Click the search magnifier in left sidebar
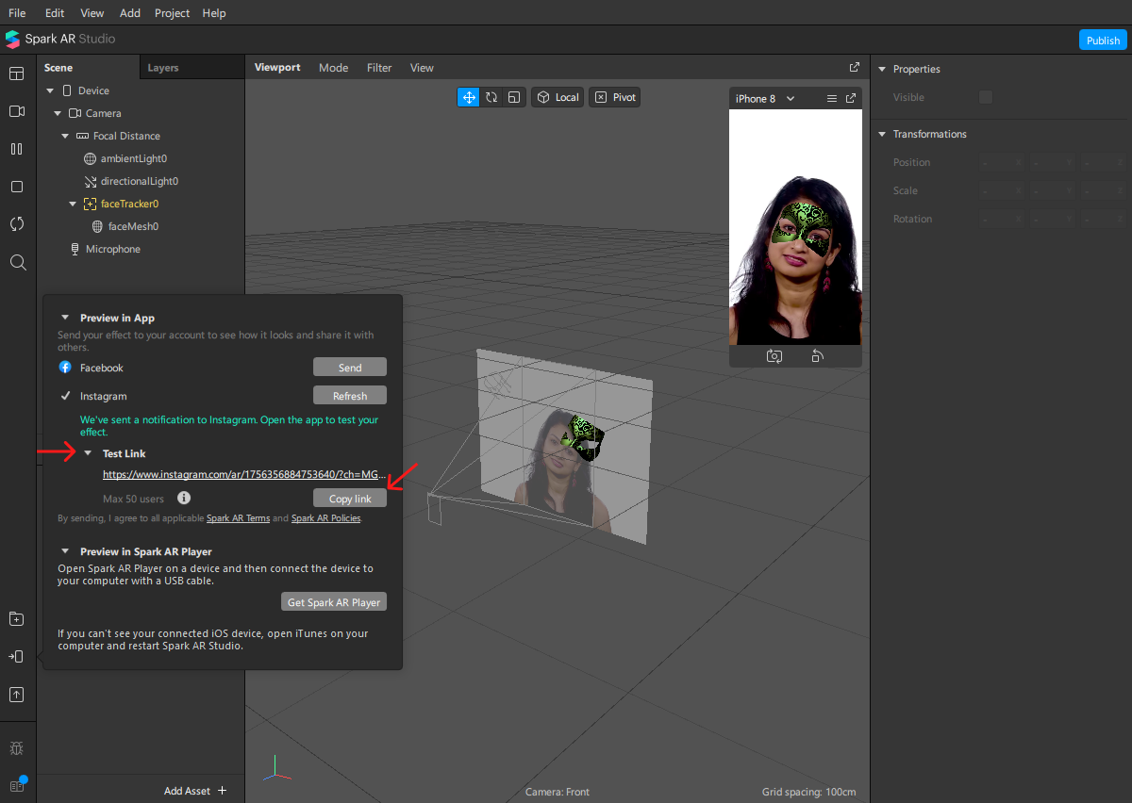The height and width of the screenshot is (803, 1132). click(x=17, y=262)
